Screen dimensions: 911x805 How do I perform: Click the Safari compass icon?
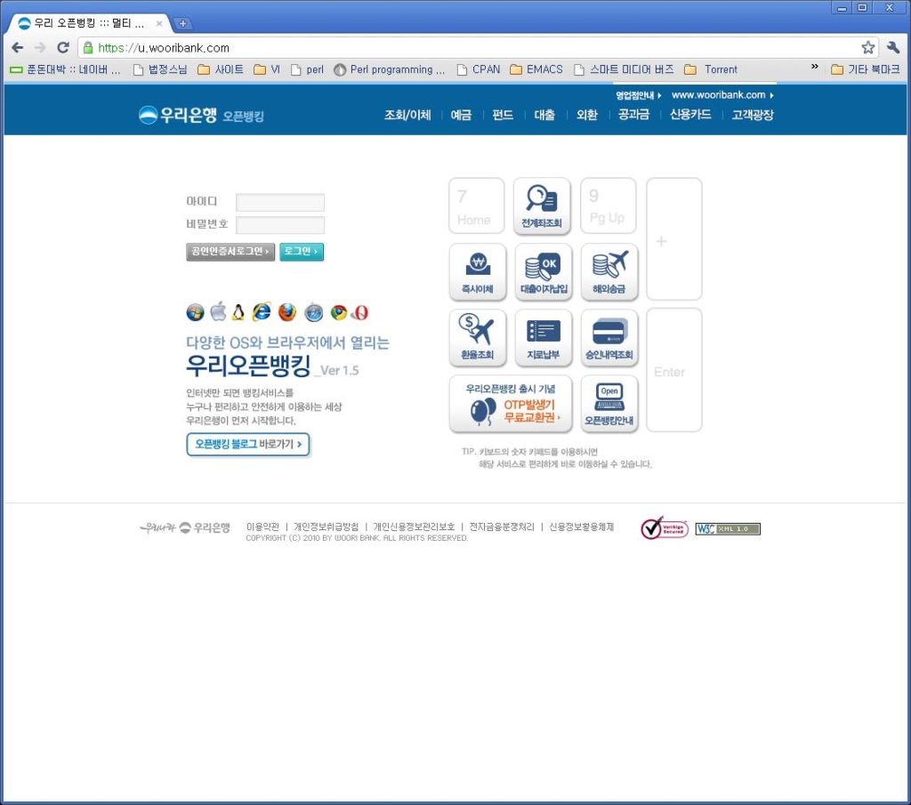[314, 312]
